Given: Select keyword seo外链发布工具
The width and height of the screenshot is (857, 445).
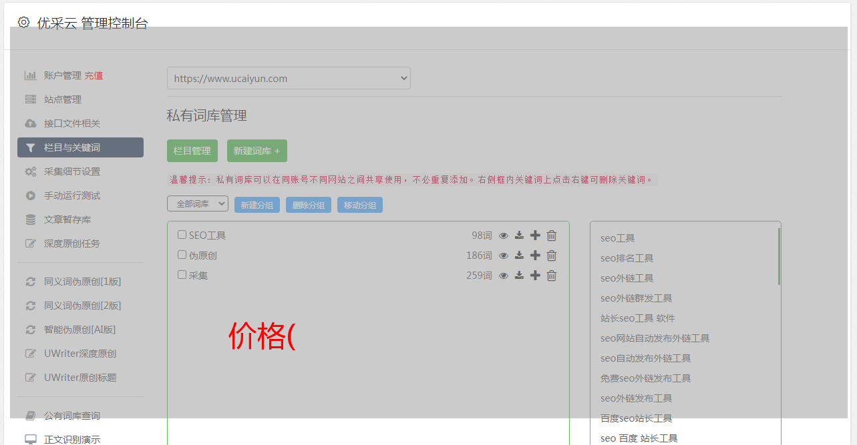Looking at the screenshot, I should pos(636,398).
